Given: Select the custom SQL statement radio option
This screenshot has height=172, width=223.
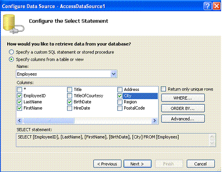Looking at the screenshot, I should pyautogui.click(x=11, y=52).
